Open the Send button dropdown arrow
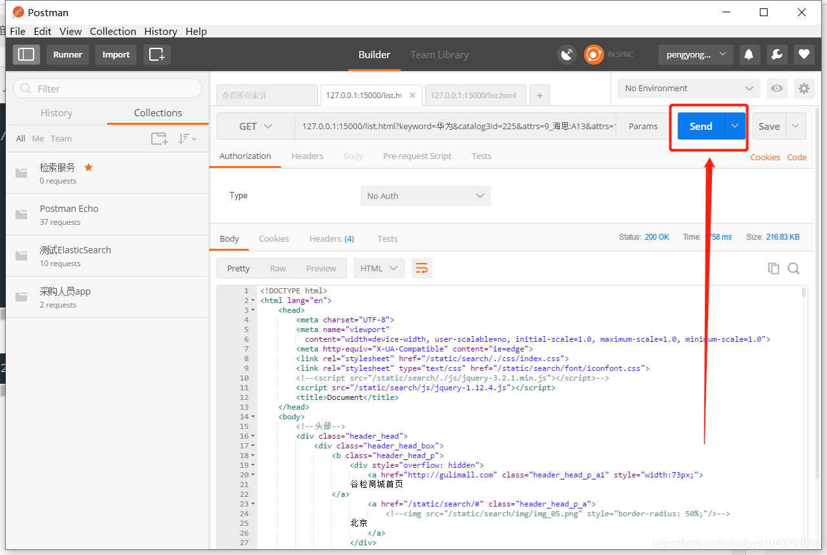 pos(735,126)
